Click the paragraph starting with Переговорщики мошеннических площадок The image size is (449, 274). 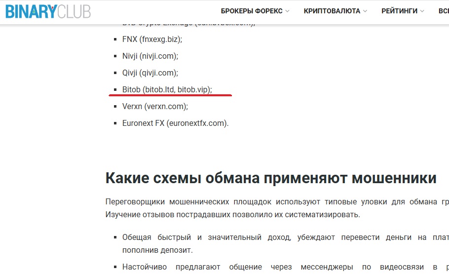click(277, 208)
